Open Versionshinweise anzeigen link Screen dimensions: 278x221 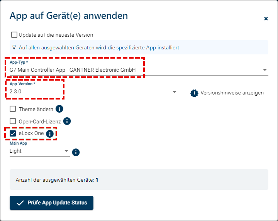click(x=232, y=93)
